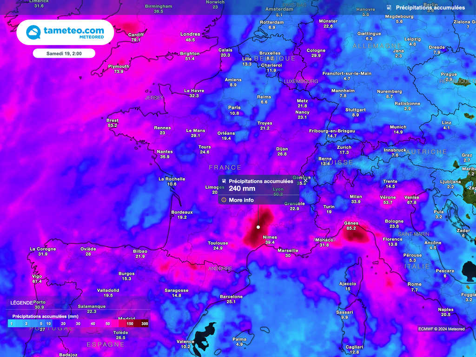Click the yellow info icon beside More info
This screenshot has height=357, width=476.
(224, 200)
